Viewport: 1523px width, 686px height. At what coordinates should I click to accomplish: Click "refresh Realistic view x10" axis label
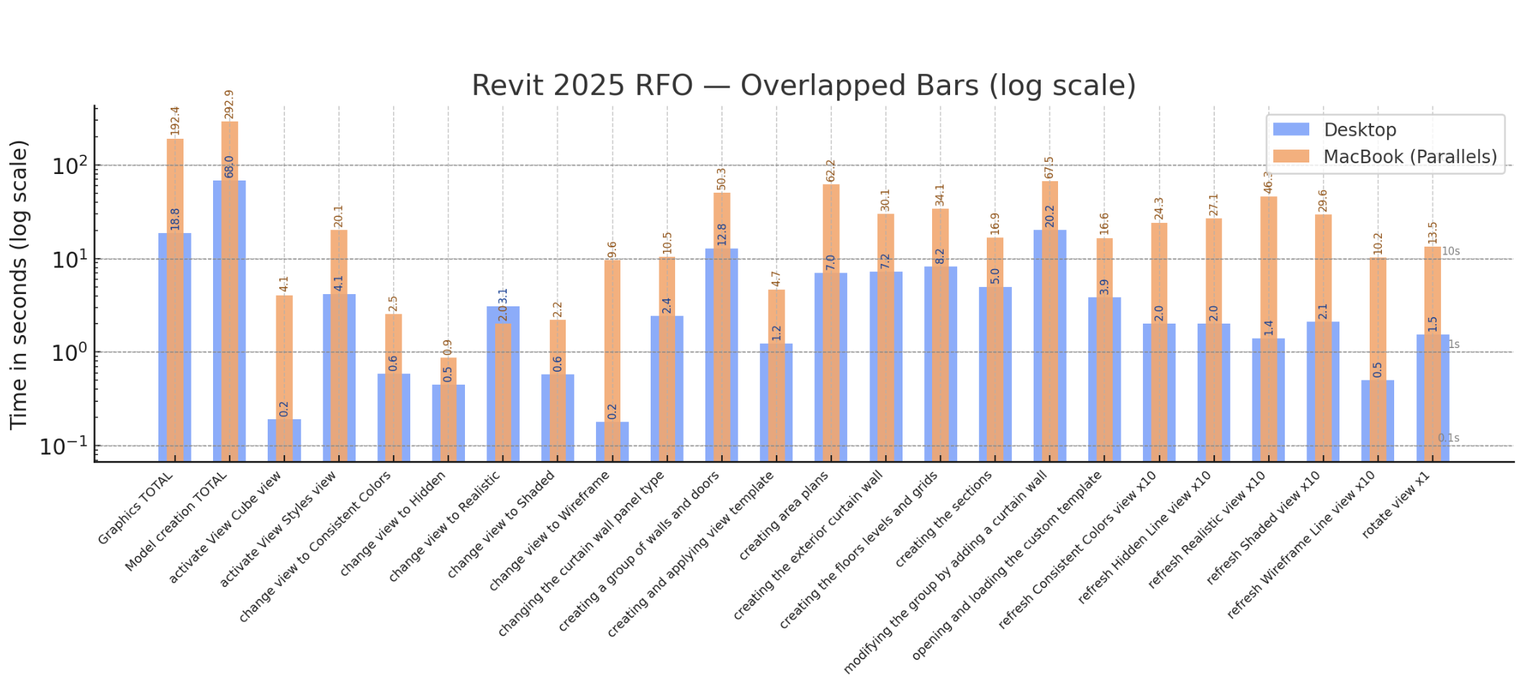[1206, 531]
